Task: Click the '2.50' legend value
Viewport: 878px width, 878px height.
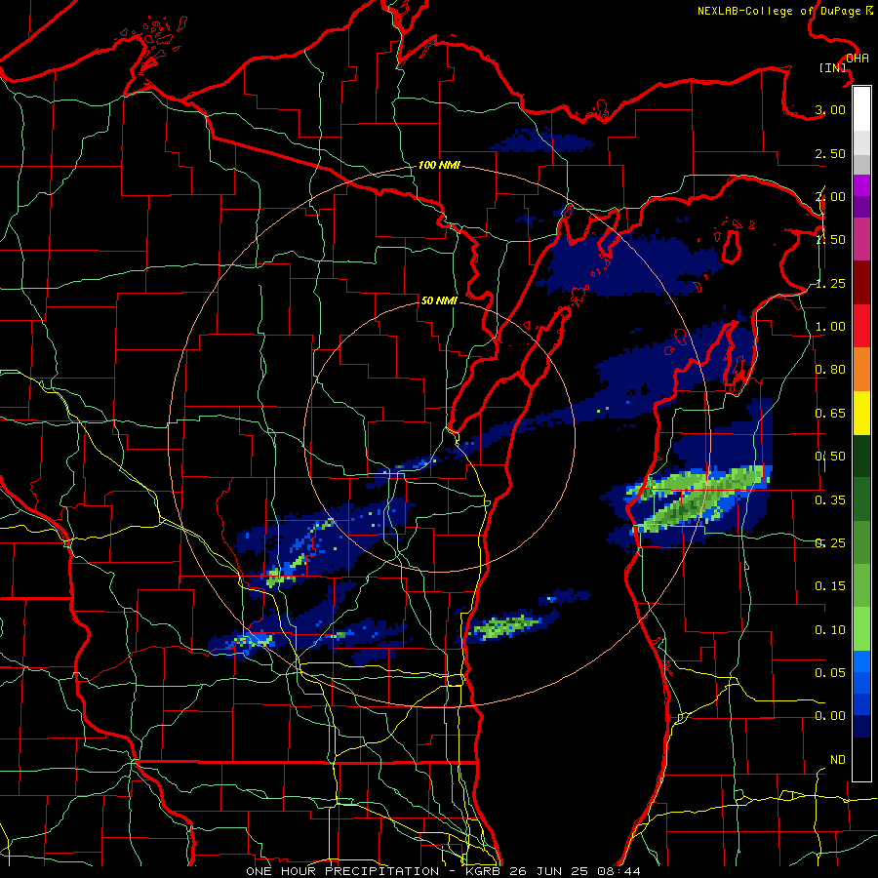Action: tap(830, 153)
